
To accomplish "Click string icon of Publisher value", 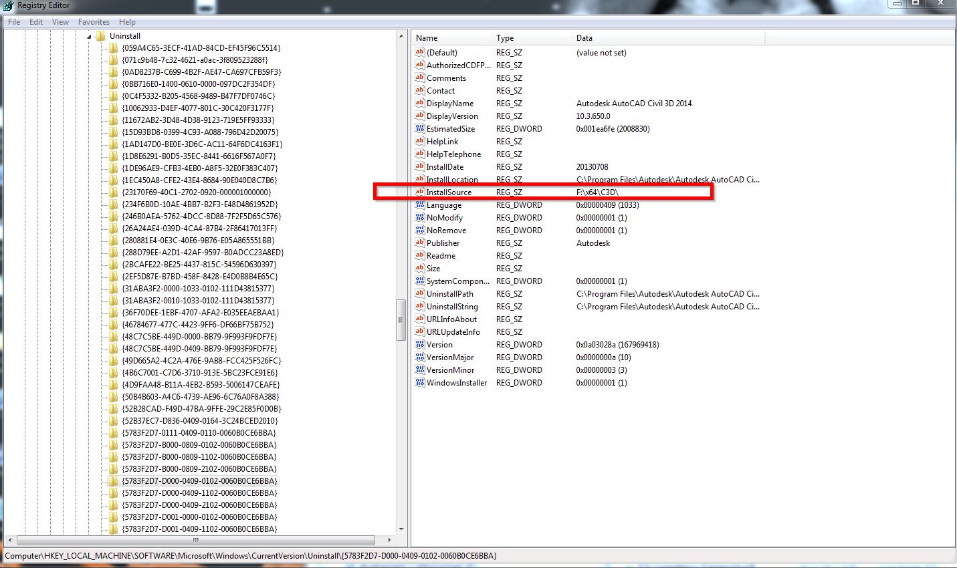I will pyautogui.click(x=420, y=243).
